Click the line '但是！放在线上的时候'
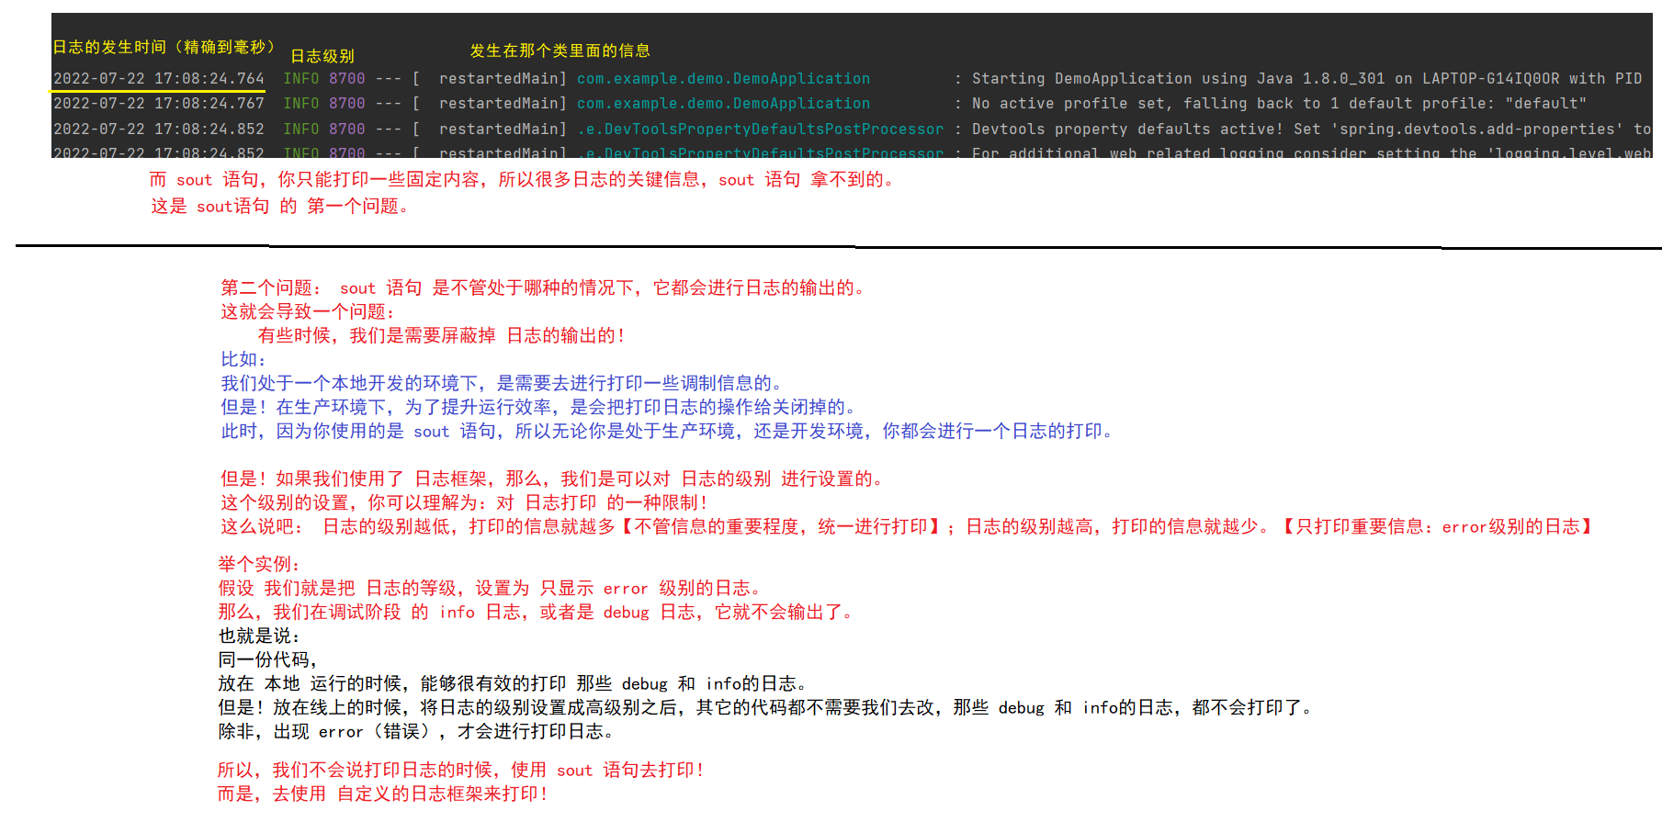The height and width of the screenshot is (822, 1662). pyautogui.click(x=766, y=707)
